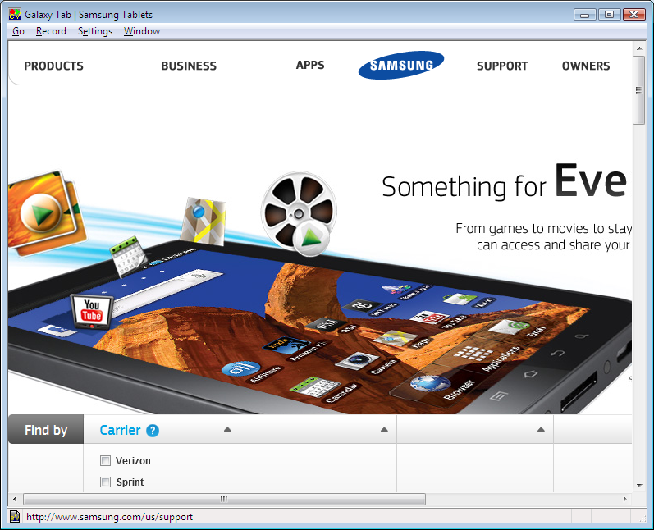Click the Applications grid icon on tablet
Image resolution: width=654 pixels, height=530 pixels.
tap(473, 354)
